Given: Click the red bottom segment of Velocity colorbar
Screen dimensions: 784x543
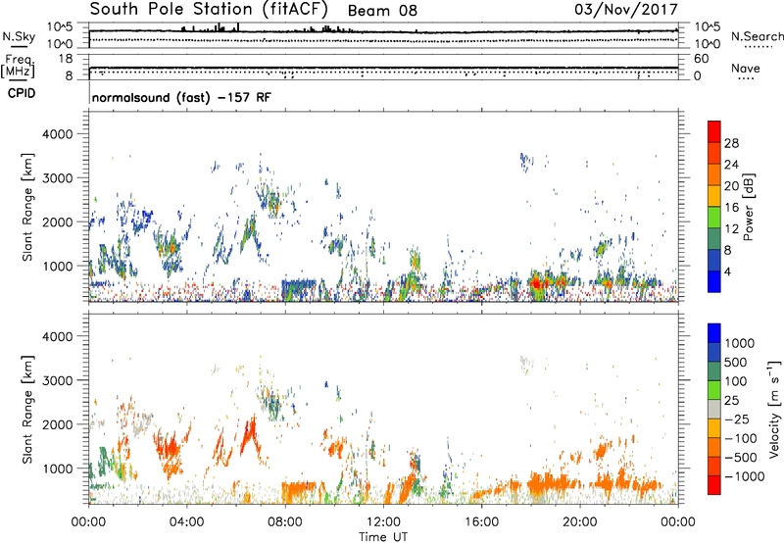Looking at the screenshot, I should [x=714, y=485].
